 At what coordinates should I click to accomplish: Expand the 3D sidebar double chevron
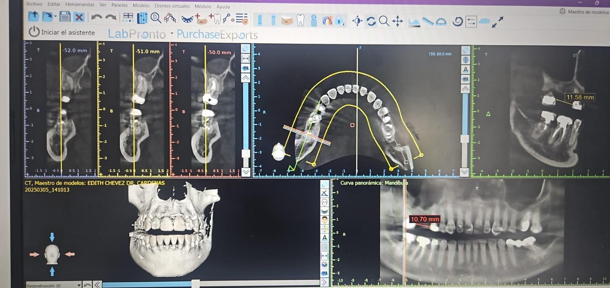tap(324, 282)
